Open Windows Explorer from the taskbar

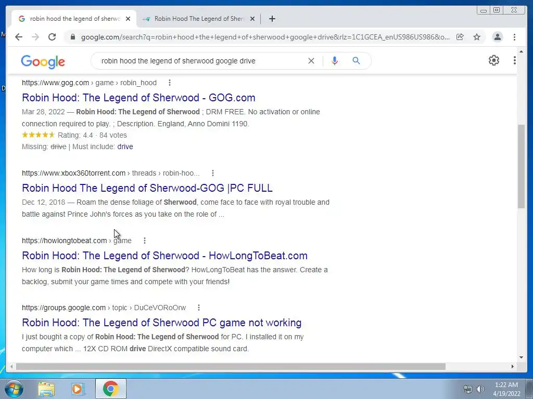pos(46,389)
